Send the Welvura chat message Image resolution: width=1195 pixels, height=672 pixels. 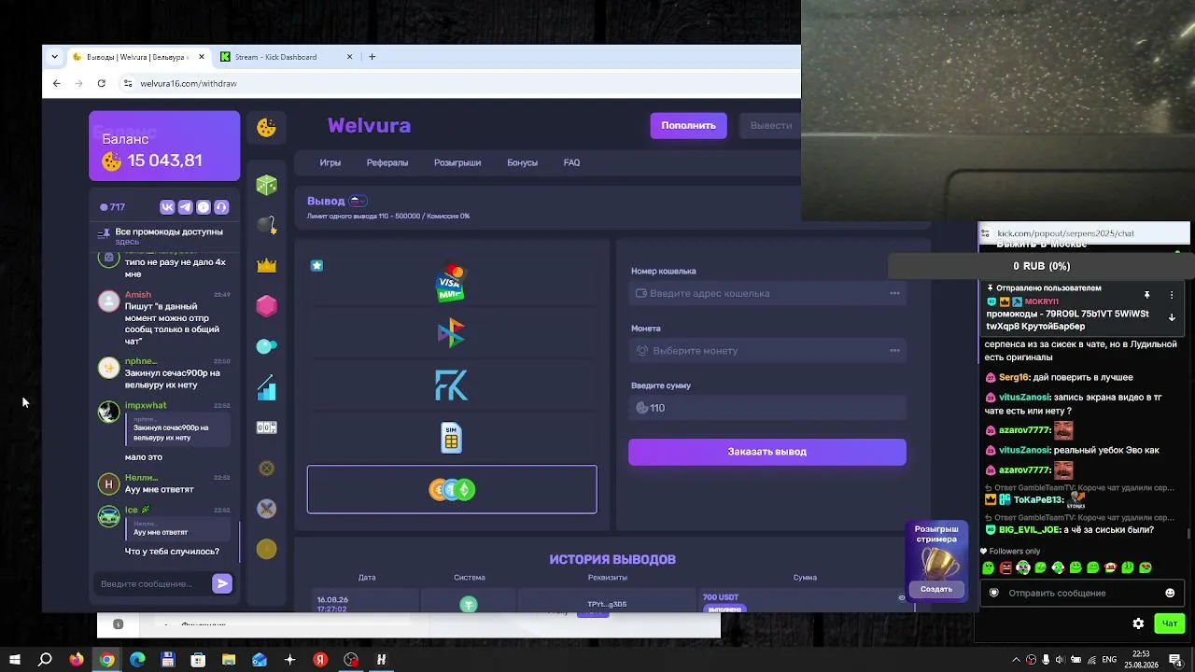tap(222, 584)
